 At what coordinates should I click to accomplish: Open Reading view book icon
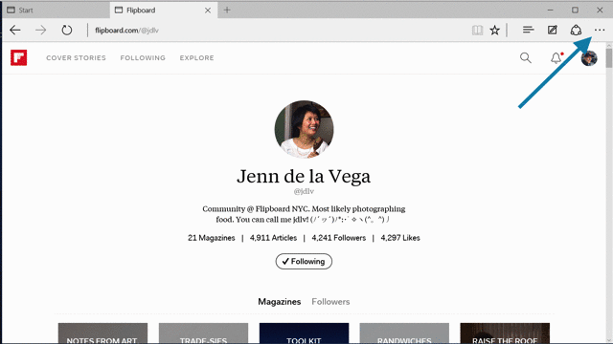click(x=477, y=30)
